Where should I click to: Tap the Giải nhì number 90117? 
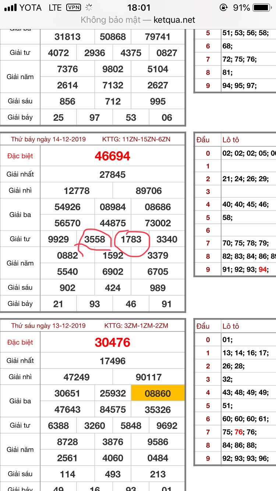pyautogui.click(x=149, y=377)
